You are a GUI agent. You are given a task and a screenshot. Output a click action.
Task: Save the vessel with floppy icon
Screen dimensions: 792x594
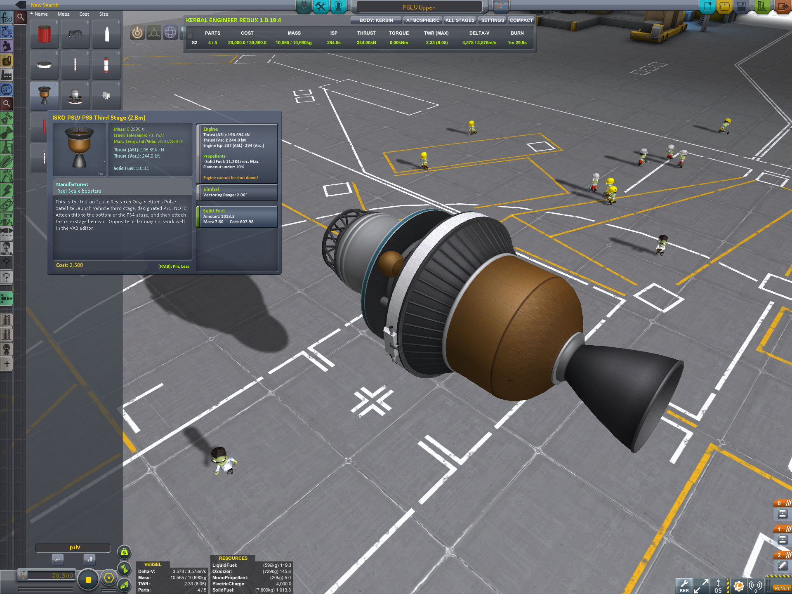(741, 7)
